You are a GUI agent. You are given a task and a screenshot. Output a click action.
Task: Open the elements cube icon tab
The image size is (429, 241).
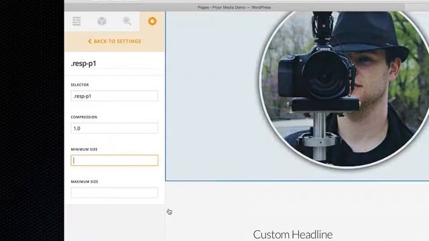click(102, 21)
